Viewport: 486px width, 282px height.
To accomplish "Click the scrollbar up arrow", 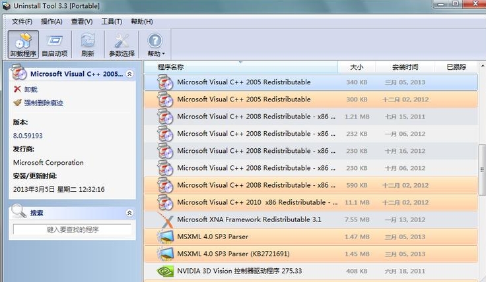I will pos(482,66).
